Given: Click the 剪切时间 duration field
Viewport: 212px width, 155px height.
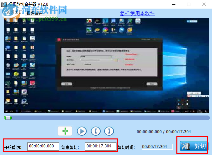Looking at the screenshot, I should click(157, 147).
